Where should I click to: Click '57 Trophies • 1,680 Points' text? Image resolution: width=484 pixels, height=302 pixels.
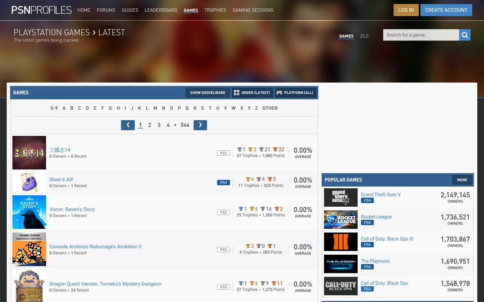pos(260,156)
